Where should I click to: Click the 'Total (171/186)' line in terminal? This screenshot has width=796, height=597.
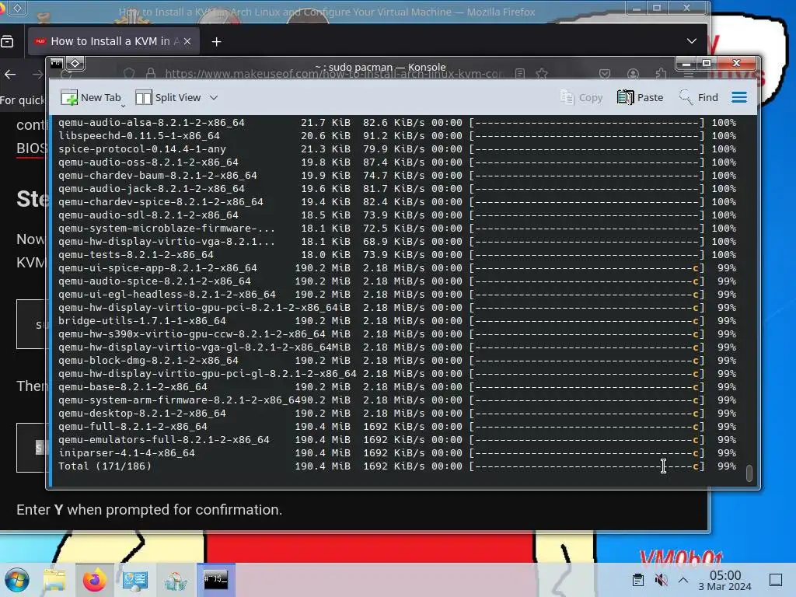(397, 466)
